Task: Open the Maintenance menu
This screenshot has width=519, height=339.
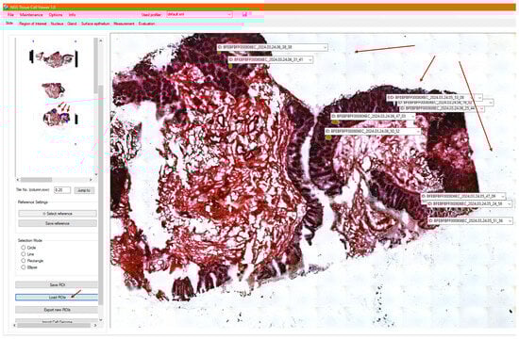Action: [31, 15]
